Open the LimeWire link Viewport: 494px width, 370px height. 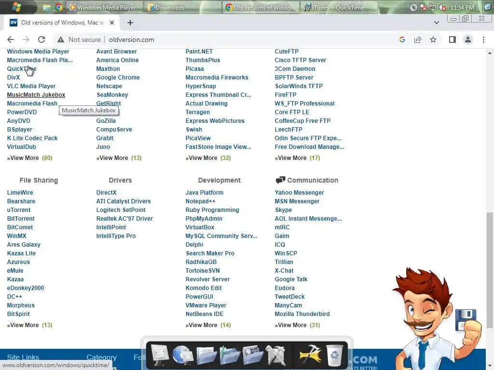point(20,193)
